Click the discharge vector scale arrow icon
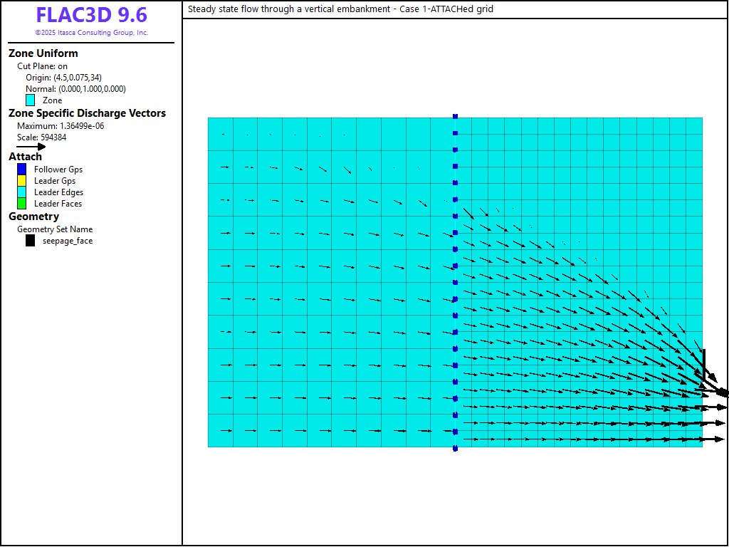729x547 pixels. click(x=31, y=147)
